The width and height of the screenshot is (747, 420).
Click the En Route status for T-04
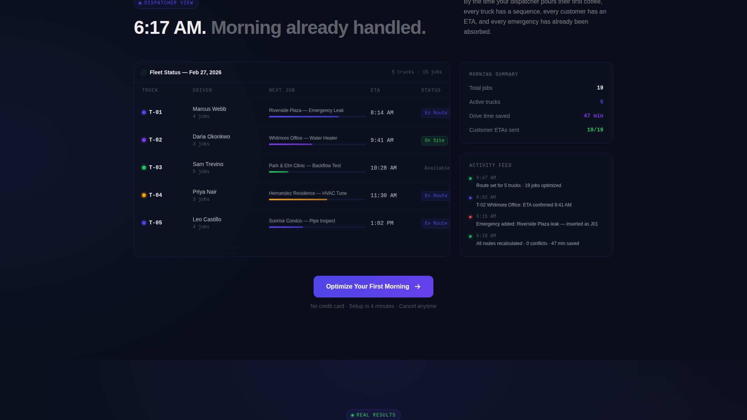436,196
